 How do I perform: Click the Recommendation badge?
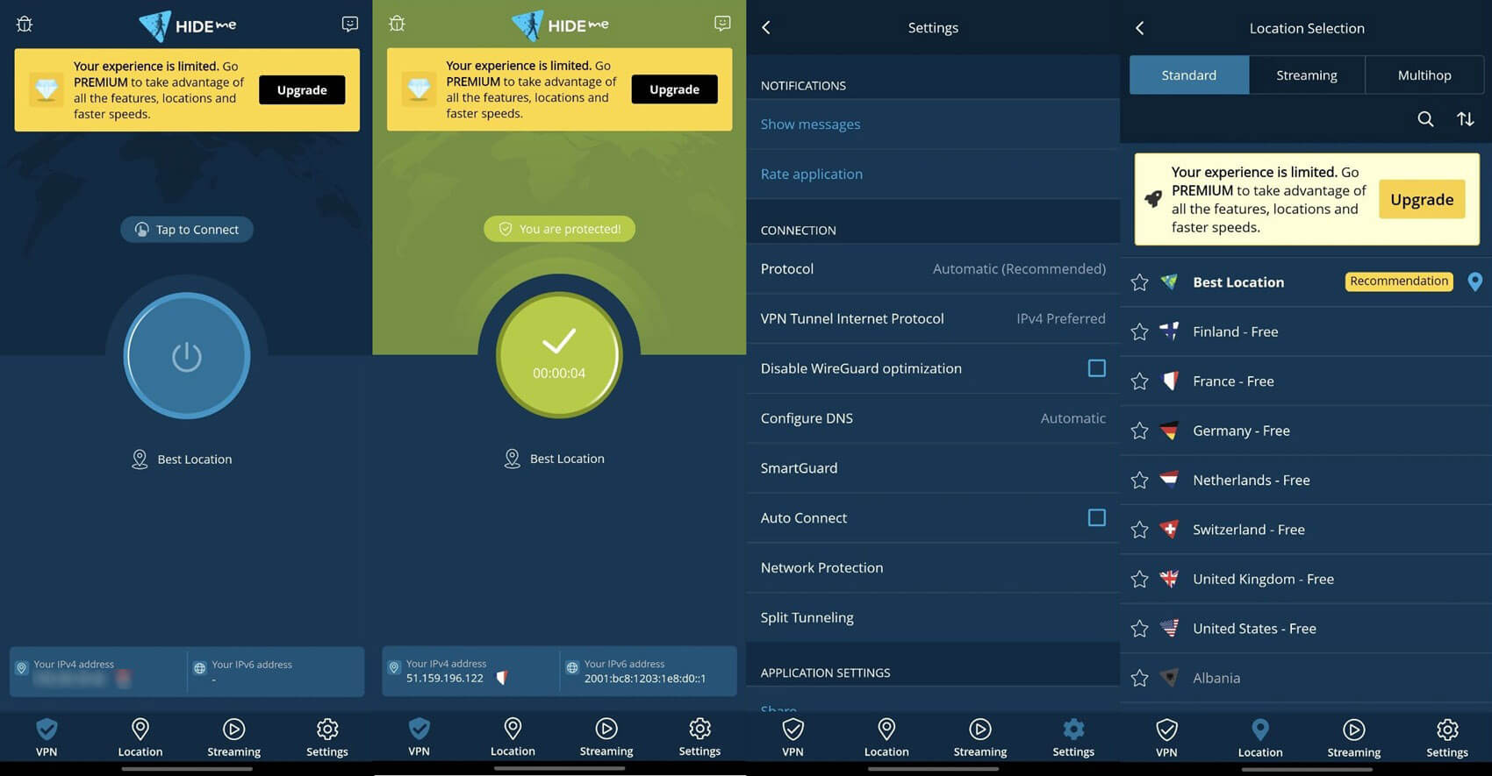tap(1399, 281)
